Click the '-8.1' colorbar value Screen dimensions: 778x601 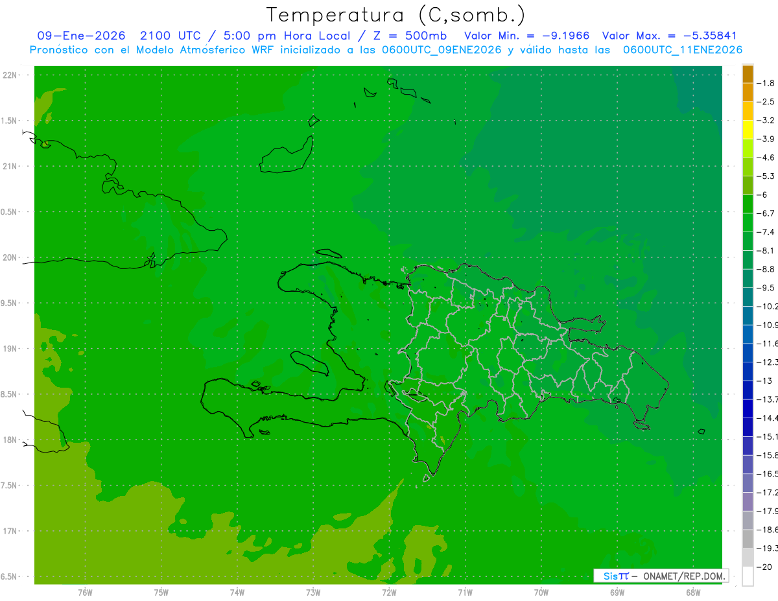click(x=767, y=250)
